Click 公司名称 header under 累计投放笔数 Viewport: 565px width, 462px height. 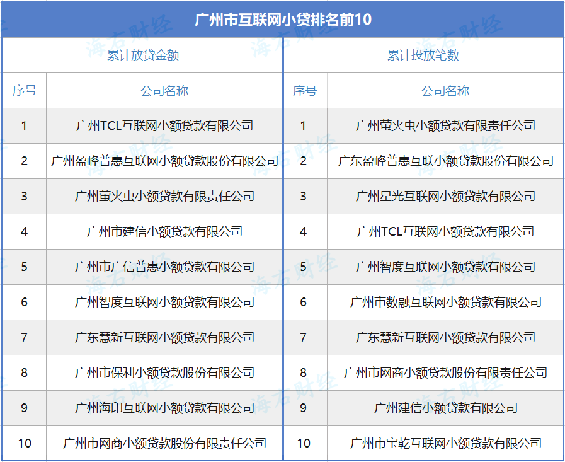(x=445, y=91)
